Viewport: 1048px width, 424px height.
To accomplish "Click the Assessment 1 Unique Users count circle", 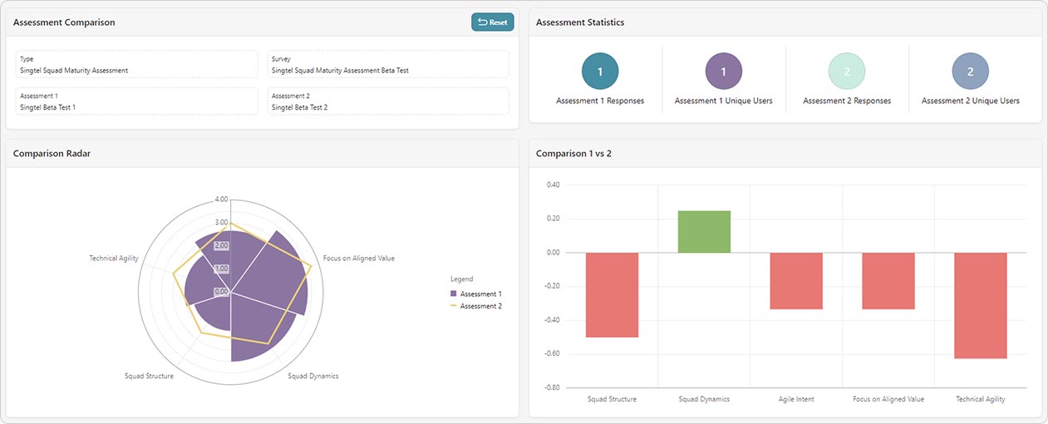I will tap(723, 71).
